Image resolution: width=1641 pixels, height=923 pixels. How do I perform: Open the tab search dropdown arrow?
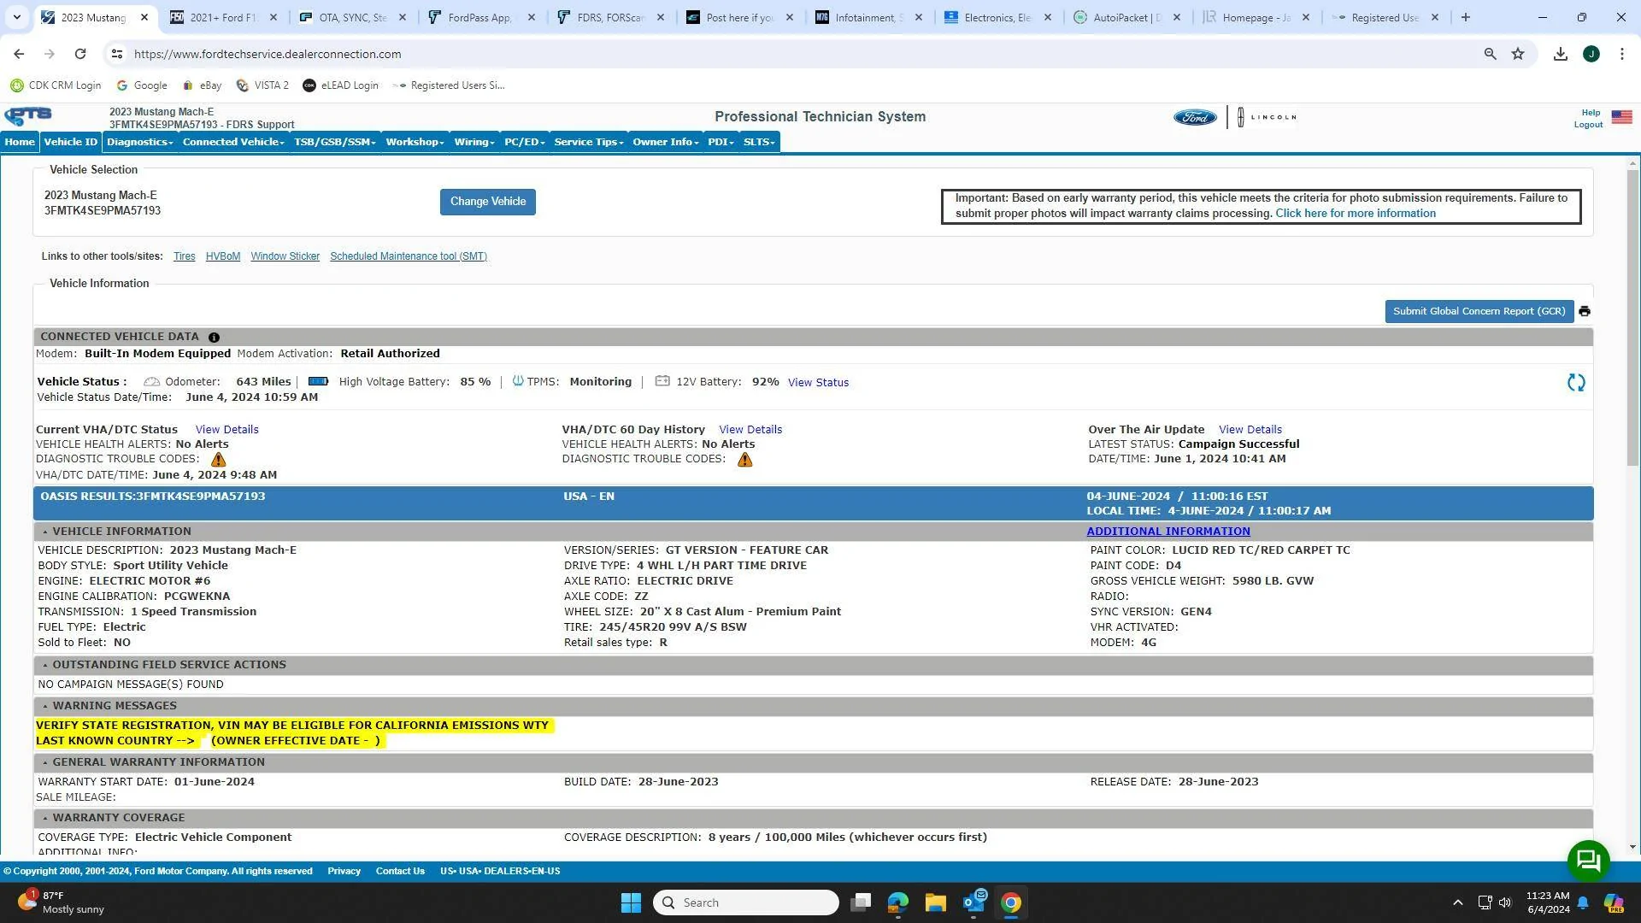[16, 17]
